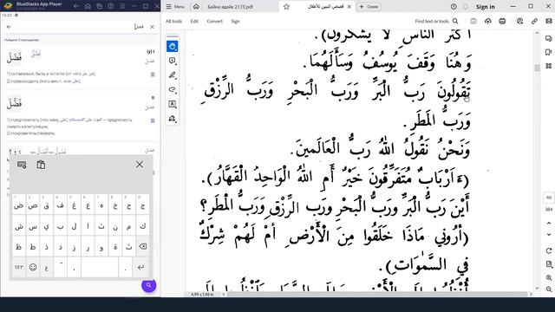The width and height of the screenshot is (555, 312).
Task: Tap the enter key on Arabic keyboard
Action: tap(140, 267)
